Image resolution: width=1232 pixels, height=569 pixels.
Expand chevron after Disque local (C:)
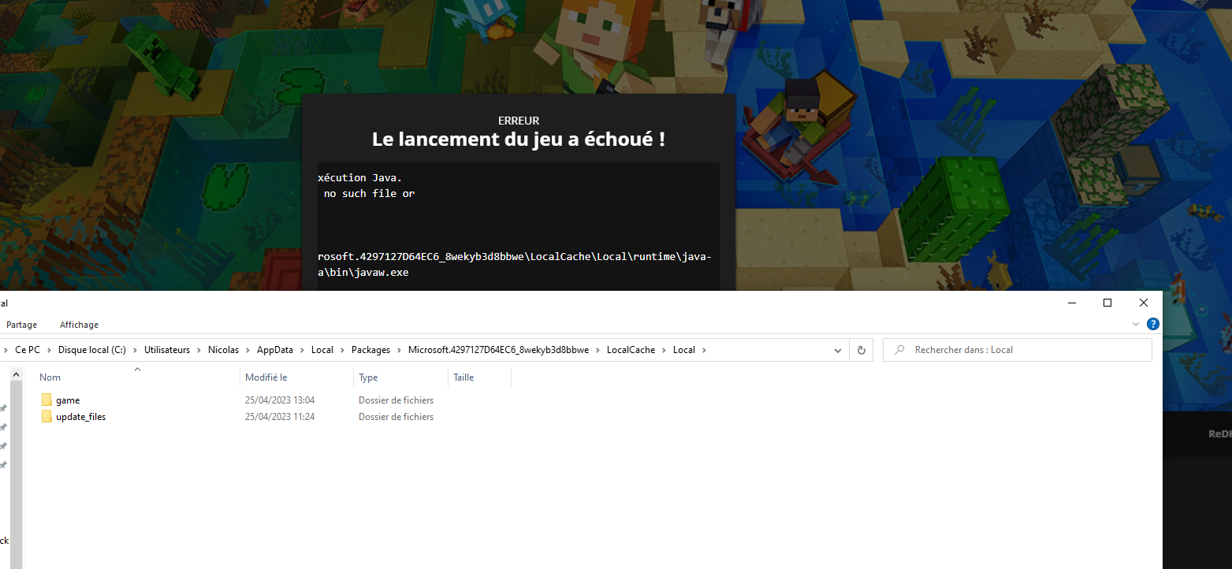(x=135, y=350)
